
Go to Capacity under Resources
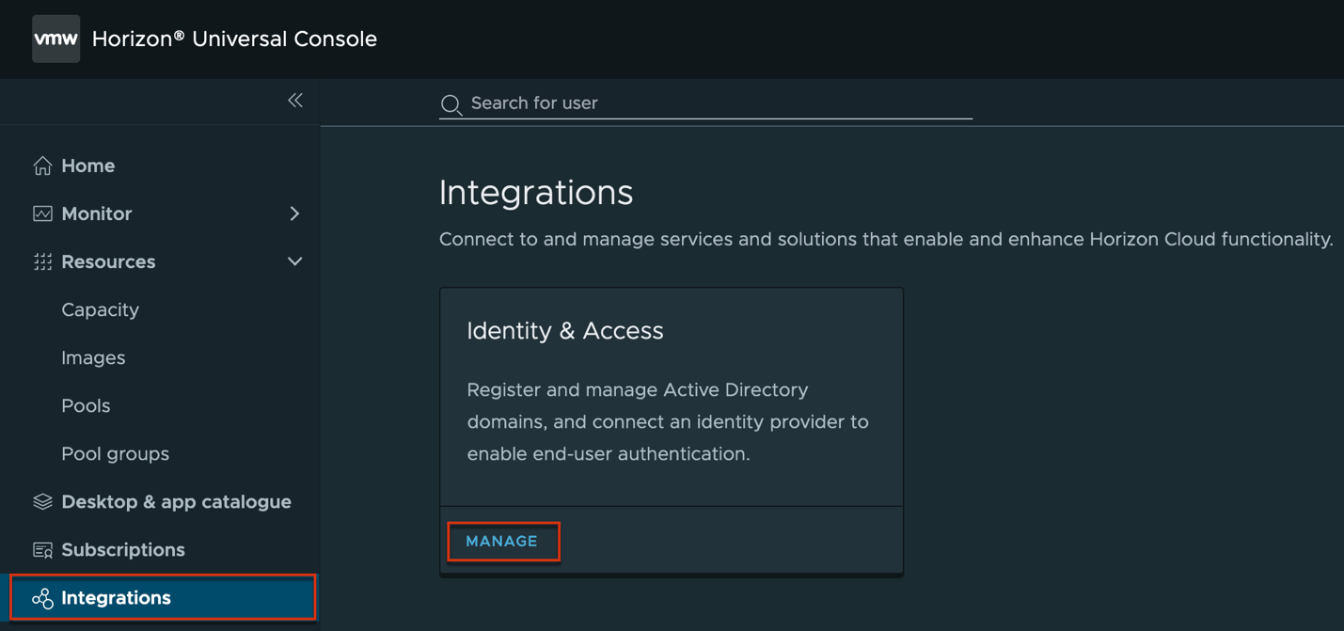tap(100, 309)
